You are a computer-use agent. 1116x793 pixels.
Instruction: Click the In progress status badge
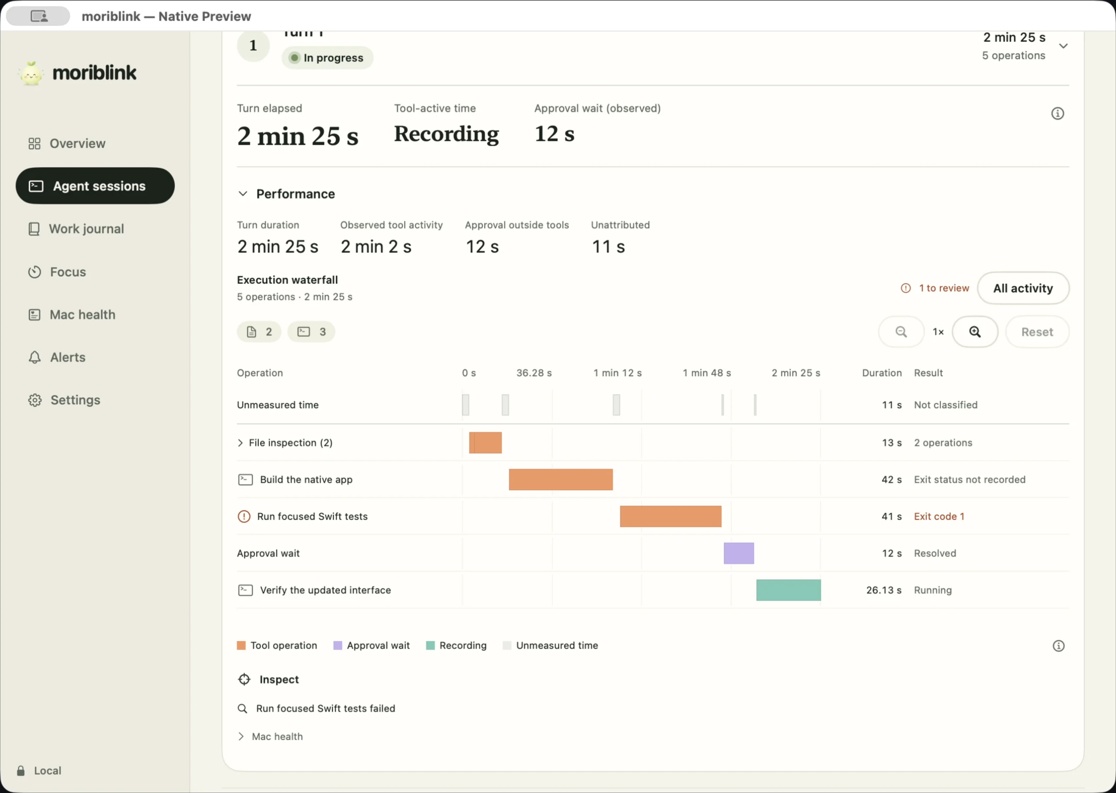[x=327, y=58]
